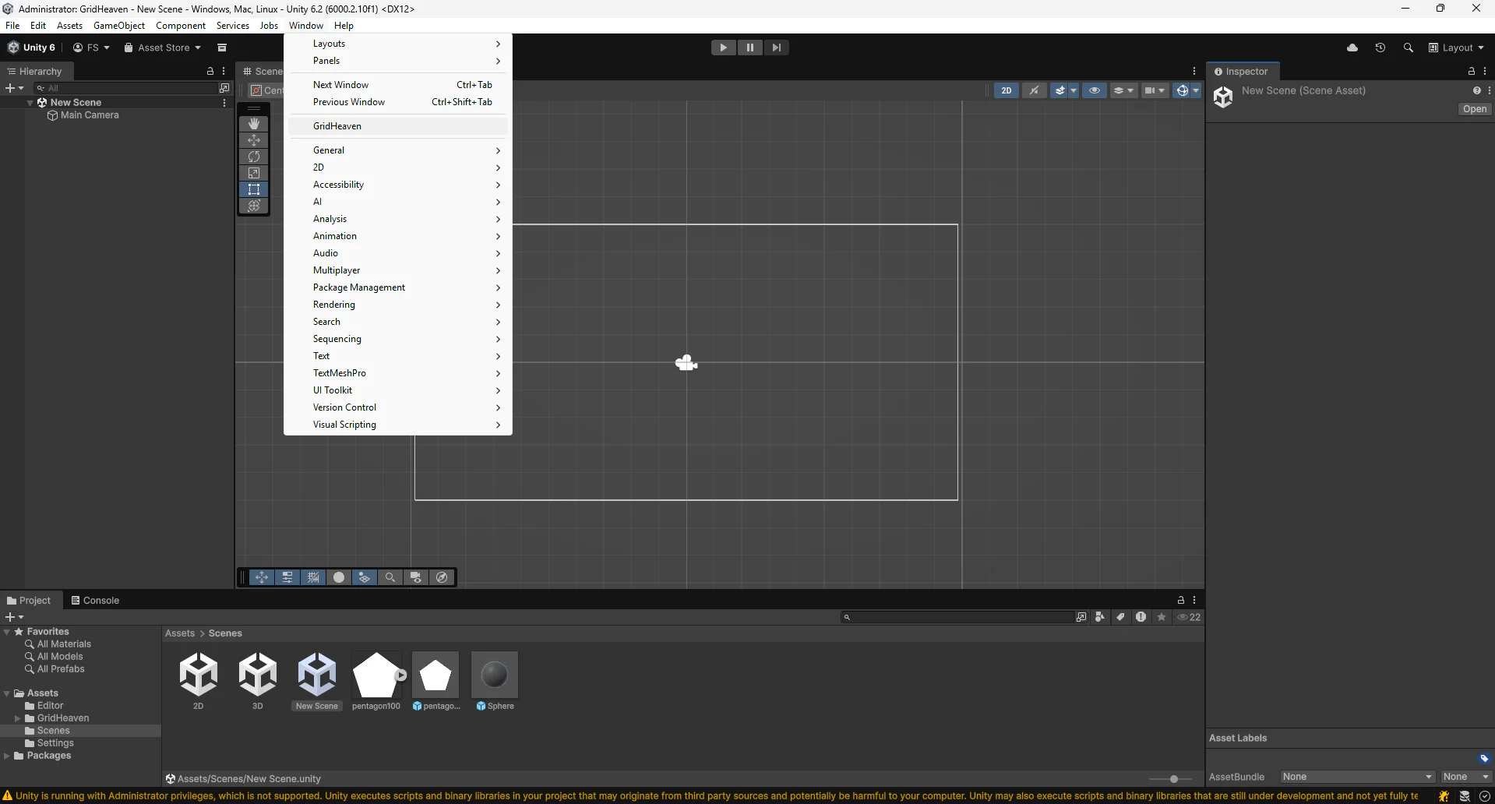Open the FS account dropdown
The height and width of the screenshot is (804, 1495).
pyautogui.click(x=91, y=48)
